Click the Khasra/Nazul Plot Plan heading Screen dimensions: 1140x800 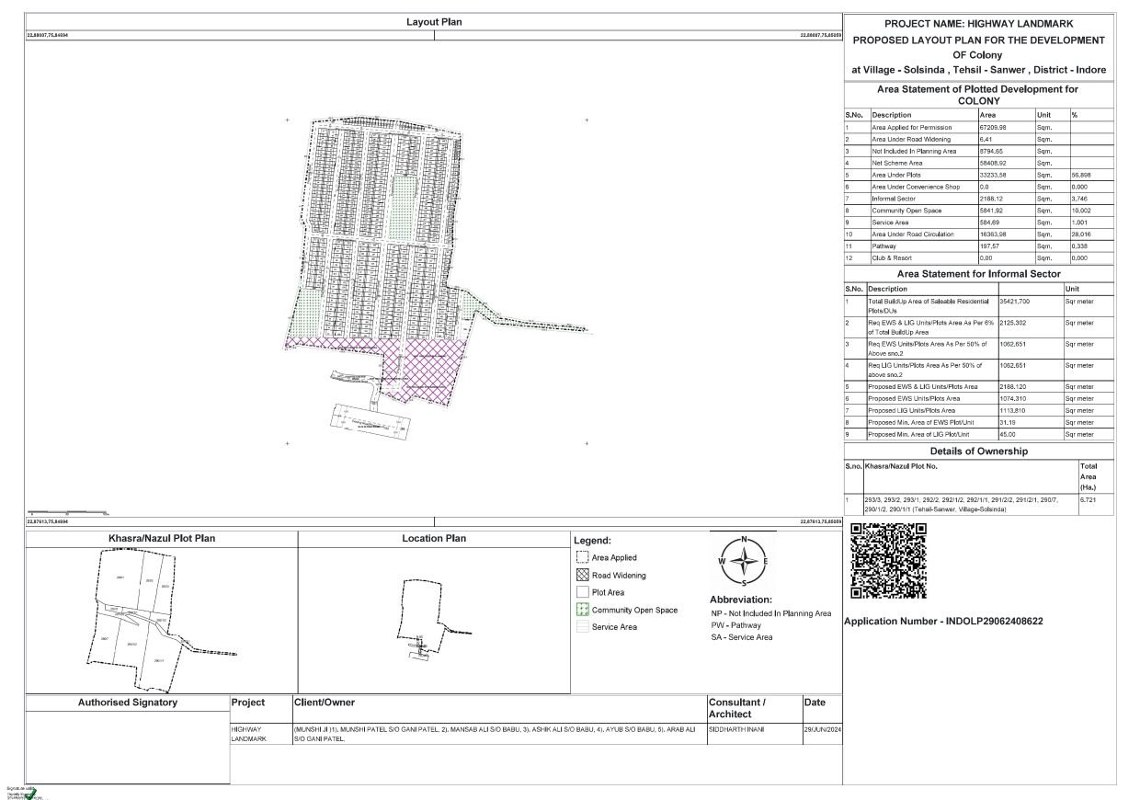tap(161, 538)
